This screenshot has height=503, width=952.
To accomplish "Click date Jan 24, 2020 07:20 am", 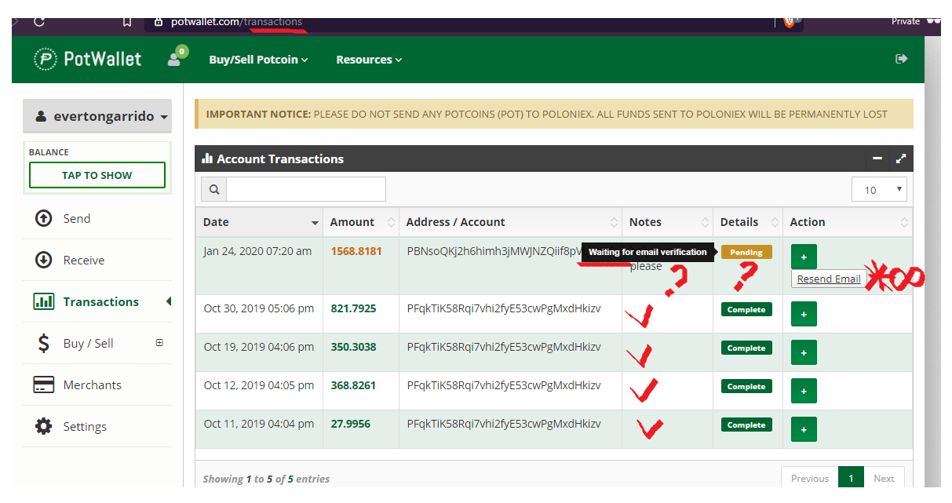I will (257, 251).
